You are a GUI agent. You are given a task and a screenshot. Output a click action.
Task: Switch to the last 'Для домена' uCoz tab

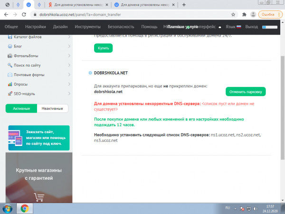(145, 5)
